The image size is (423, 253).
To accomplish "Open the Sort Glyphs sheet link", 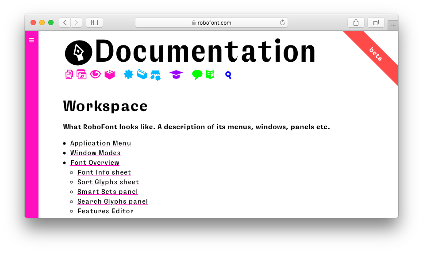I will (108, 182).
